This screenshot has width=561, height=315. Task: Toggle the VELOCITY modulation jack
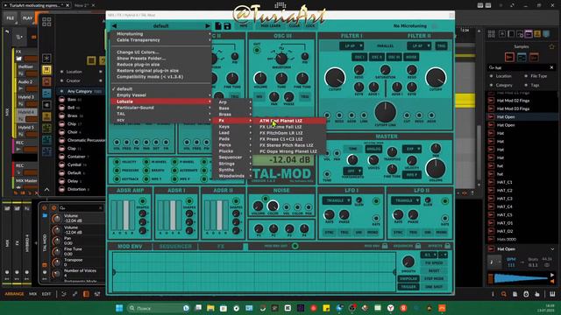point(117,162)
